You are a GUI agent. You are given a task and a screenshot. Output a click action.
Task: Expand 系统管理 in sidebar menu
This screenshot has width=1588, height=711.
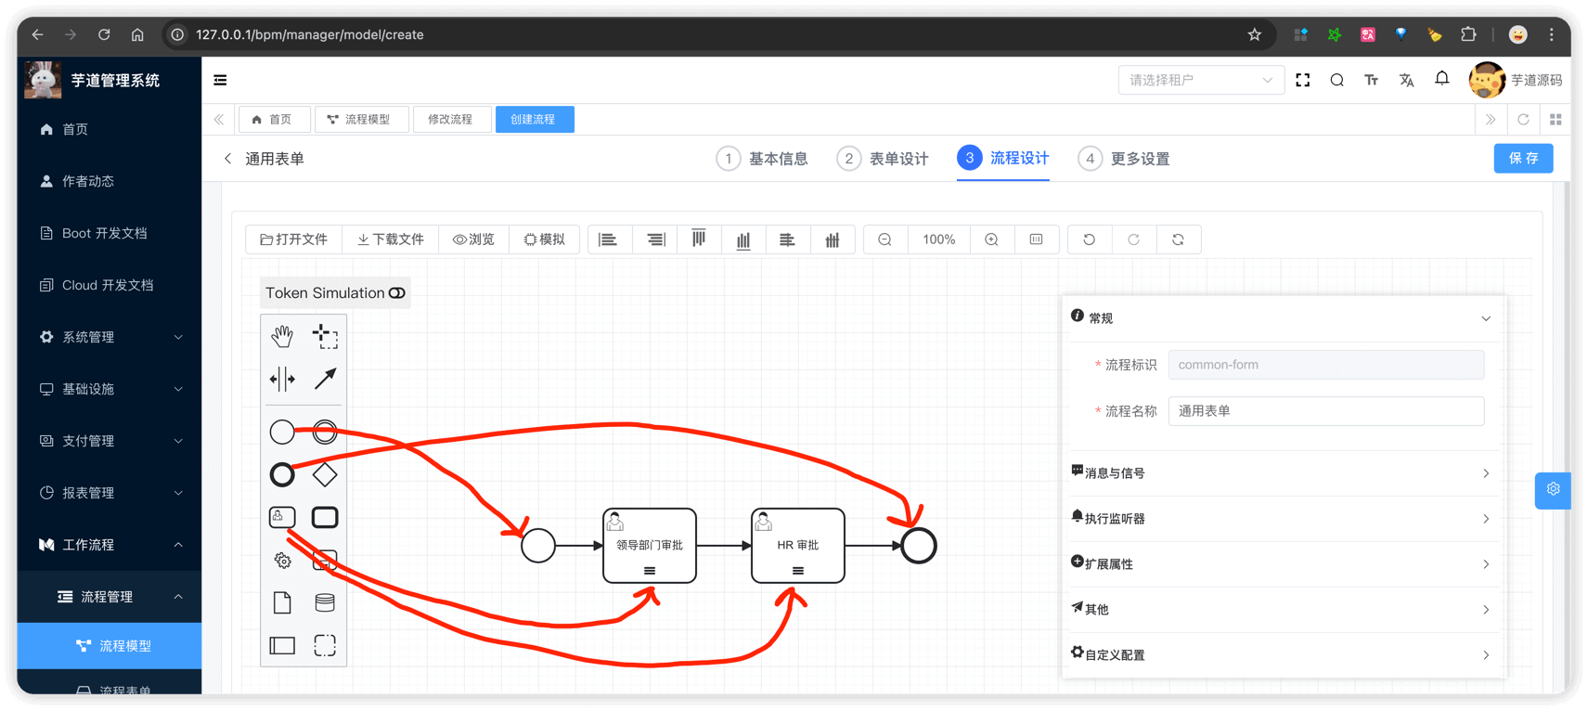coord(110,337)
